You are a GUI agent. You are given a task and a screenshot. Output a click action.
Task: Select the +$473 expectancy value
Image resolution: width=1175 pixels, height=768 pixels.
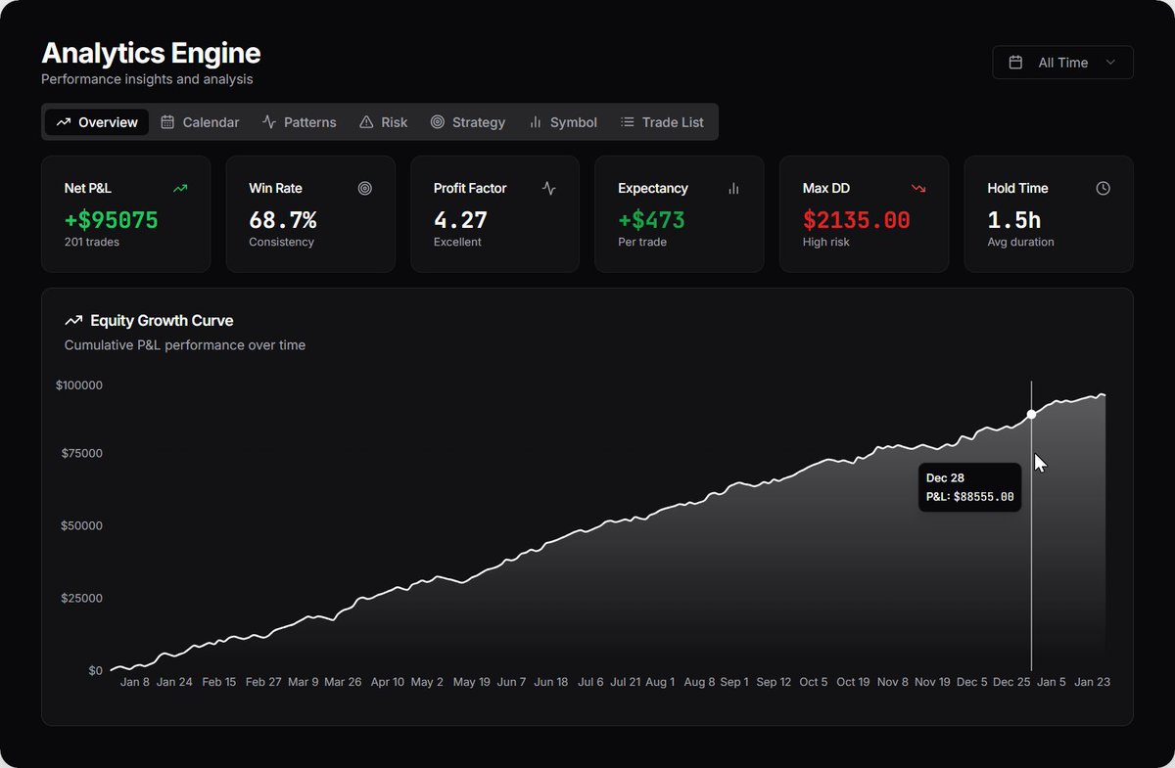651,220
